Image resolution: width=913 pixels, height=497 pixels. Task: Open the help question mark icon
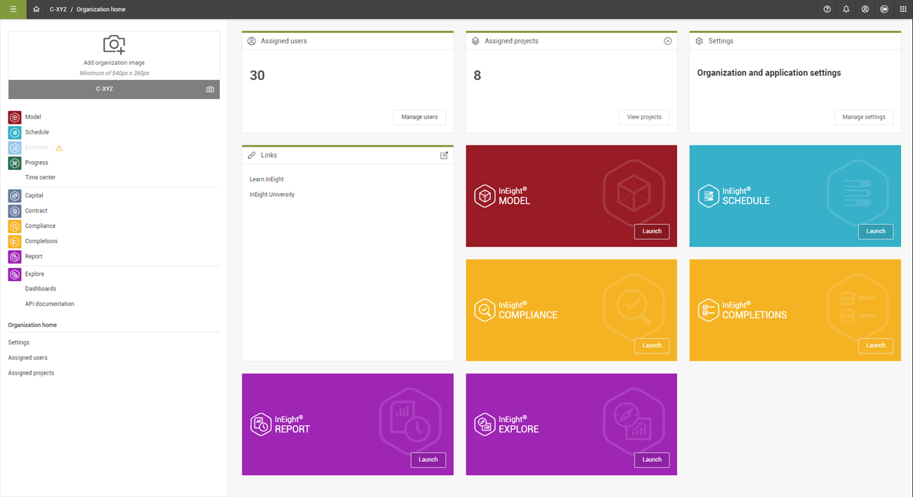(x=827, y=9)
